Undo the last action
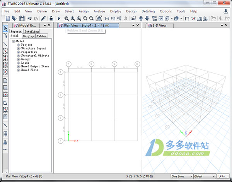 pos(29,18)
